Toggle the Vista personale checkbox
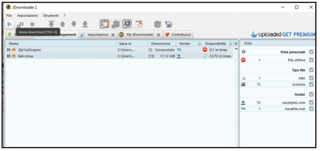Screen dimensions: 320x151 (311, 52)
